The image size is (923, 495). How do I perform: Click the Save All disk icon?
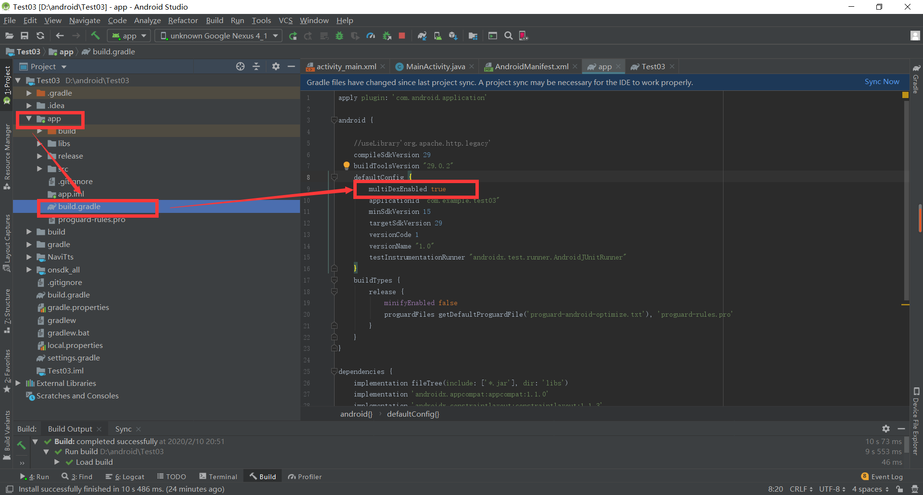pyautogui.click(x=25, y=36)
